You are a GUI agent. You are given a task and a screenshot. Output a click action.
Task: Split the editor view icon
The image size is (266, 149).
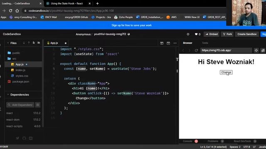tap(162, 43)
